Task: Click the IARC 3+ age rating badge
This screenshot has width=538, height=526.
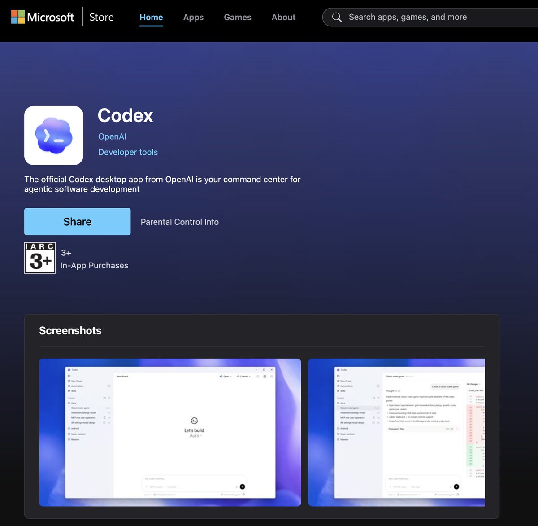Action: pos(40,258)
